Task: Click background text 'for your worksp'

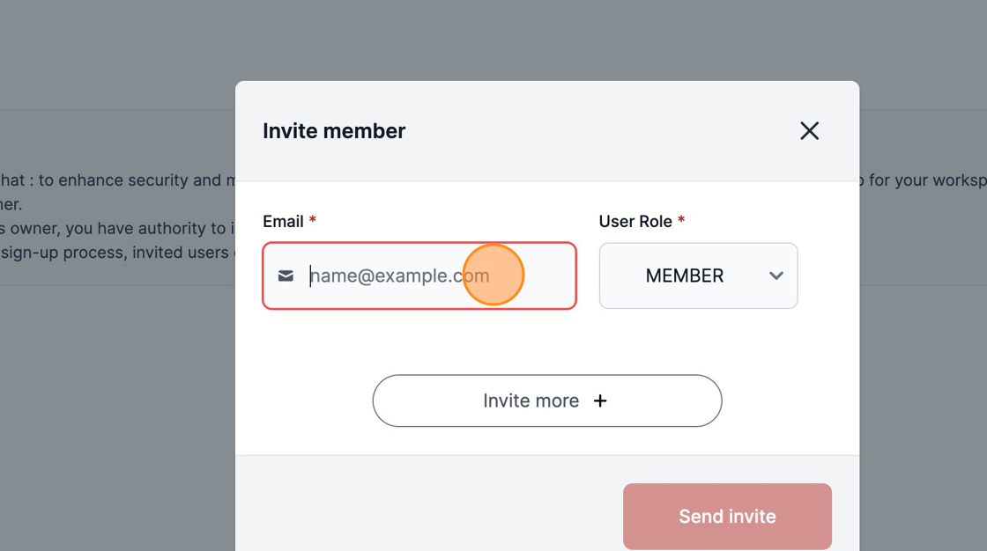Action: 928,180
